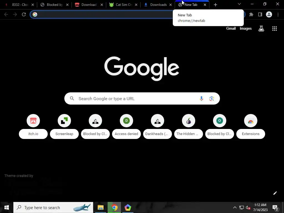This screenshot has width=284, height=213.
Task: Open the Extensions shortcut icon
Action: pos(251,121)
